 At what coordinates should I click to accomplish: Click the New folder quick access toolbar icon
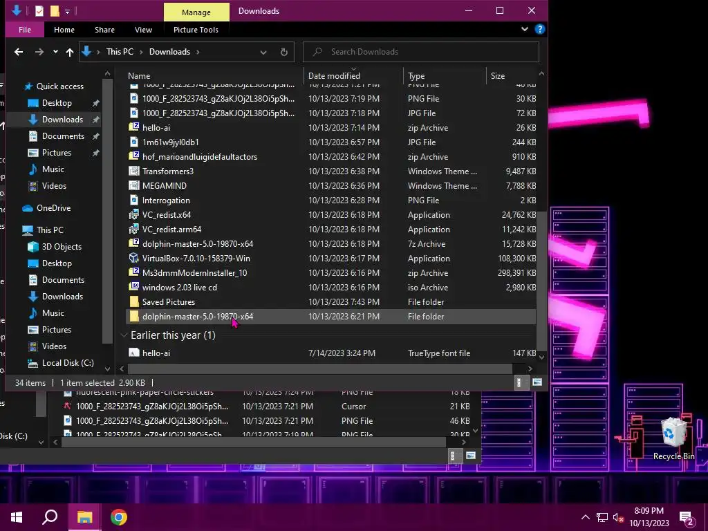coord(55,11)
